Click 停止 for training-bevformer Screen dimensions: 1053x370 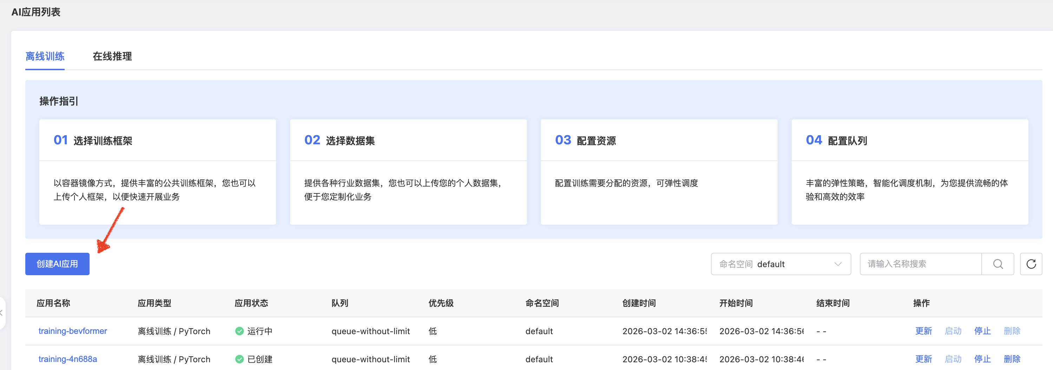pyautogui.click(x=982, y=331)
